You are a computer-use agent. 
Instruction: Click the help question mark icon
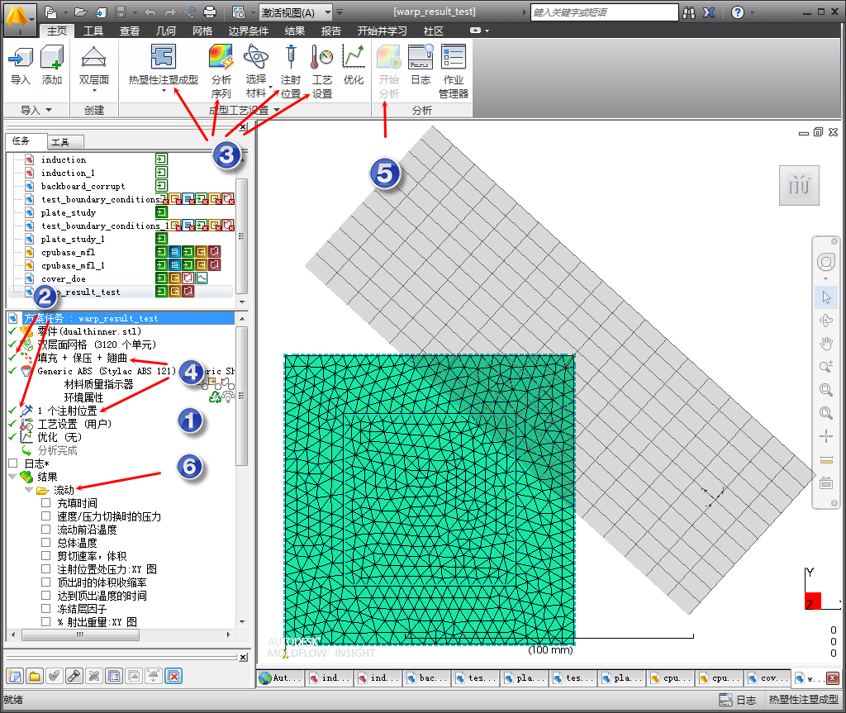[x=738, y=12]
